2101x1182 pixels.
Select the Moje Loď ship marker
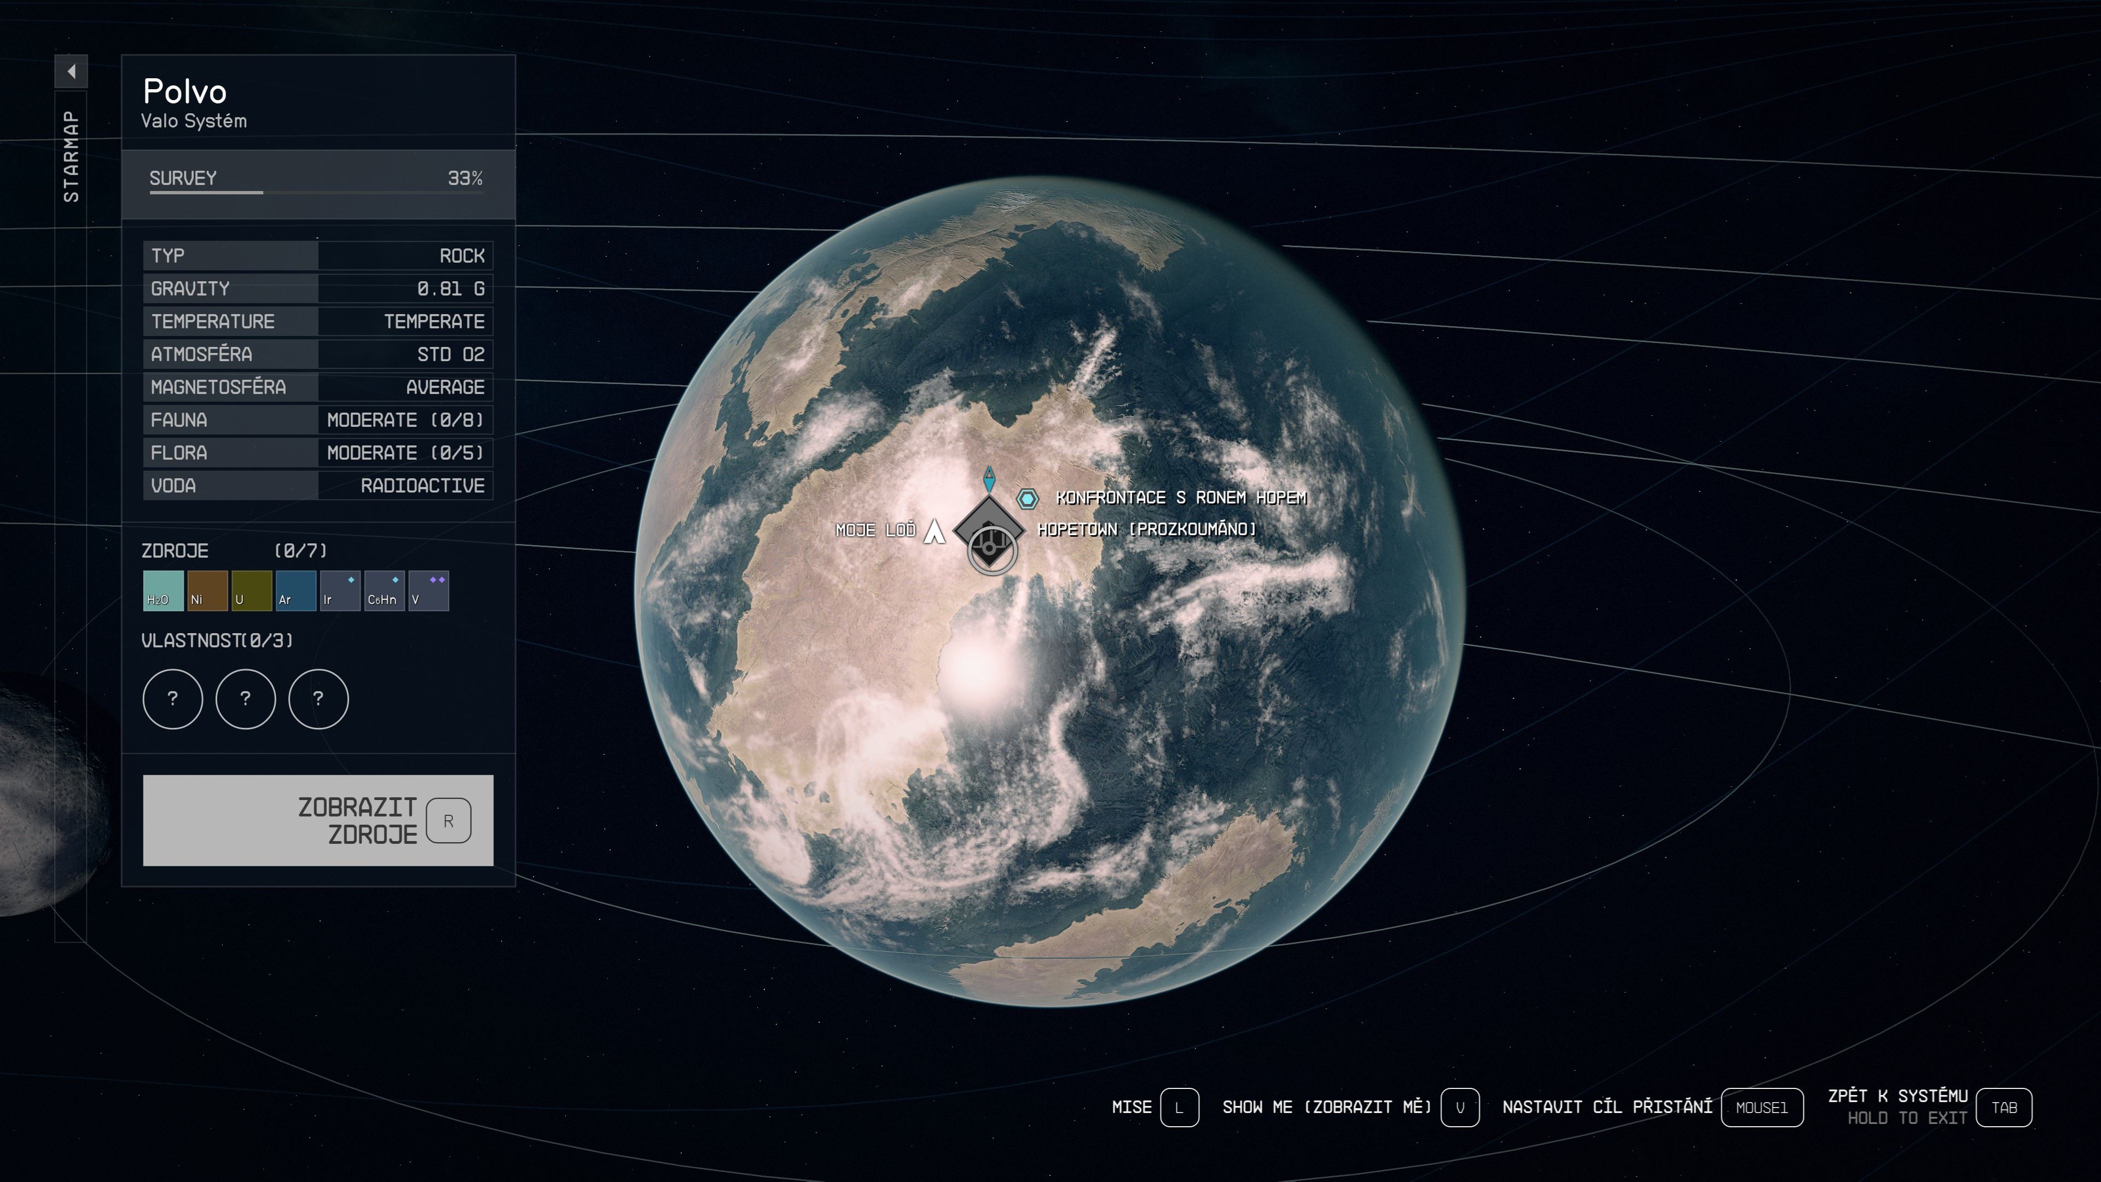click(x=934, y=531)
